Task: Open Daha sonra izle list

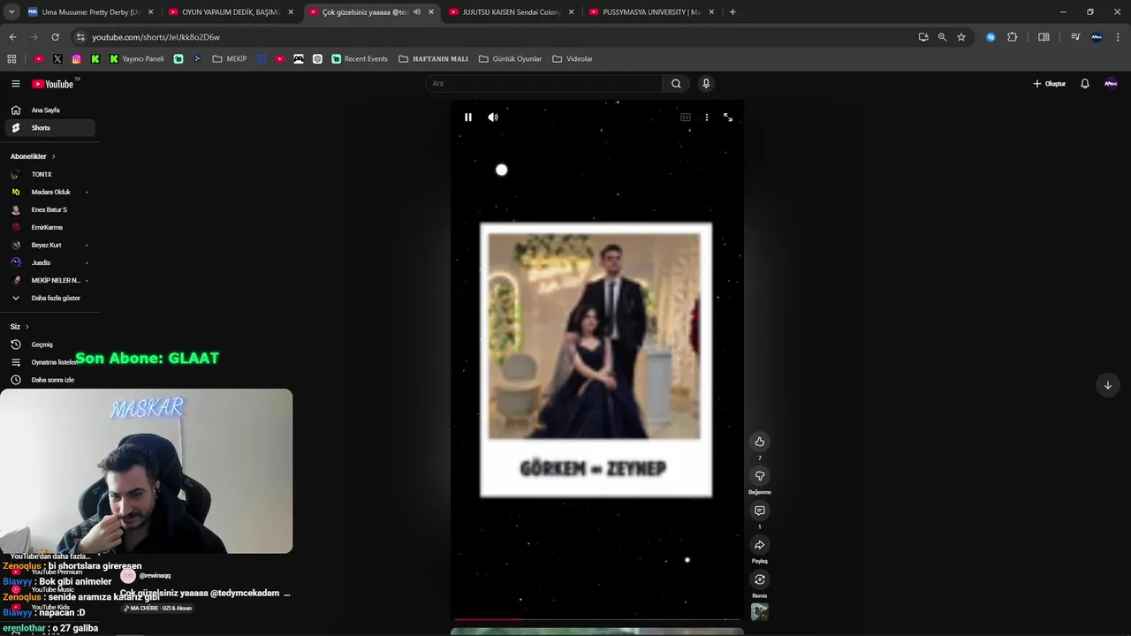Action: [49, 380]
